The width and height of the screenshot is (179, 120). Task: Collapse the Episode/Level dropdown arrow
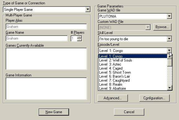[x=169, y=50]
